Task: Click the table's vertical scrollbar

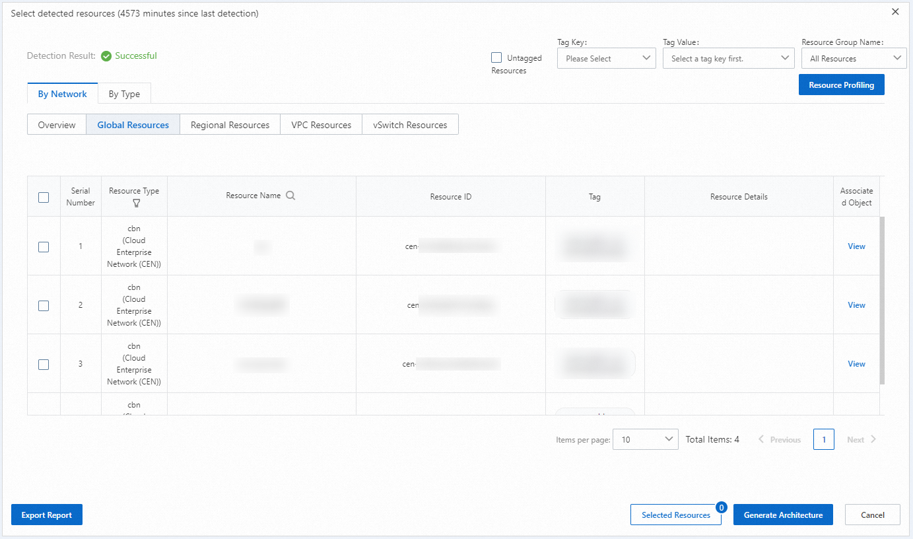Action: click(882, 301)
